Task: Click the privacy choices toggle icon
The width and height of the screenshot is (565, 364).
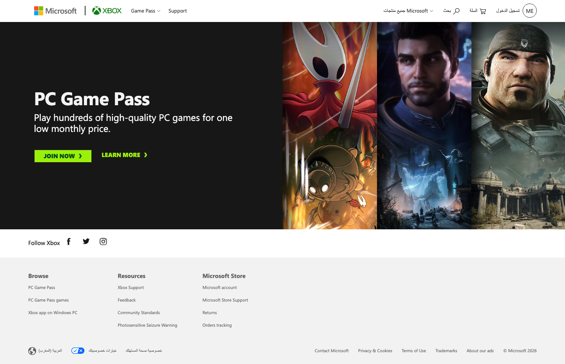Action: point(78,351)
